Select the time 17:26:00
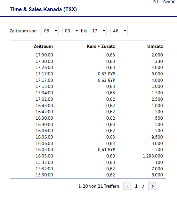The image size is (177, 204). pos(44,68)
